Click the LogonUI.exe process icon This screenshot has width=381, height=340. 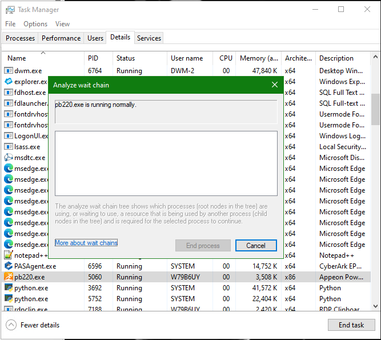tap(9, 136)
